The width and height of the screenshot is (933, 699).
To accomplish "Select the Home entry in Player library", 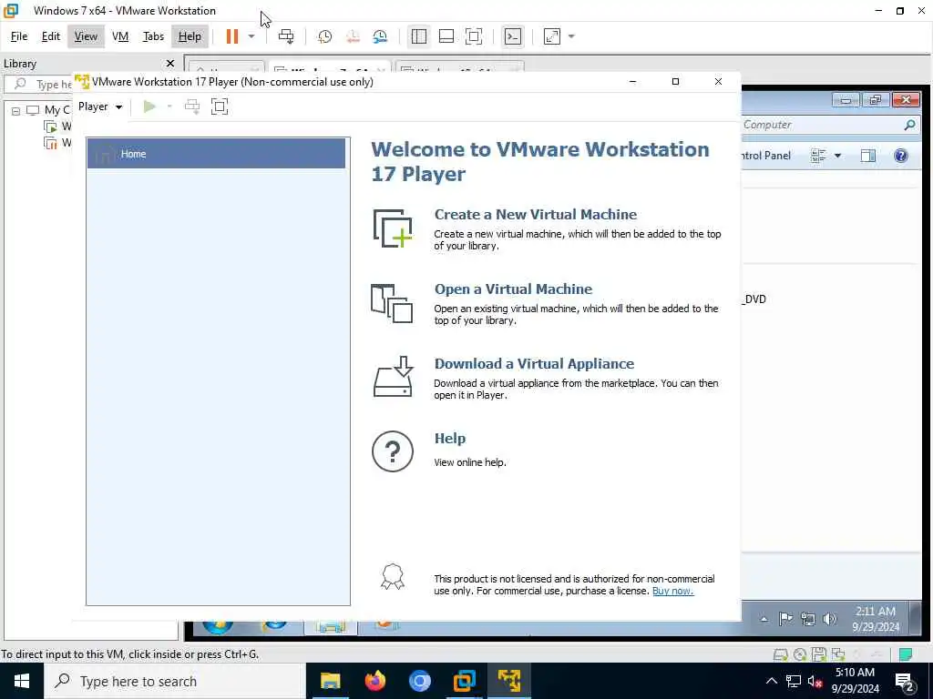I will click(x=216, y=153).
